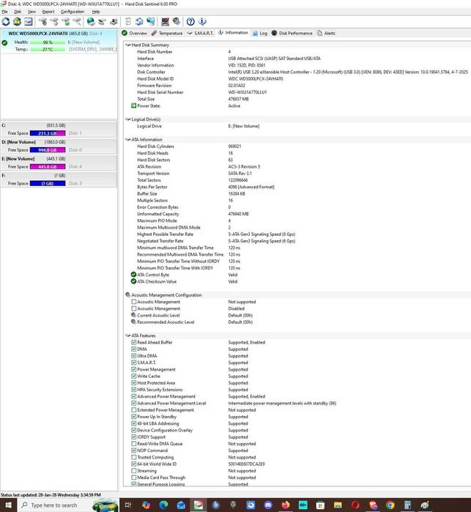The height and width of the screenshot is (512, 471).
Task: Open Discord from the taskbar
Action: [268, 505]
